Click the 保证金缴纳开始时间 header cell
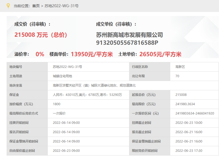The height and width of the screenshot is (159, 219). click(x=27, y=141)
